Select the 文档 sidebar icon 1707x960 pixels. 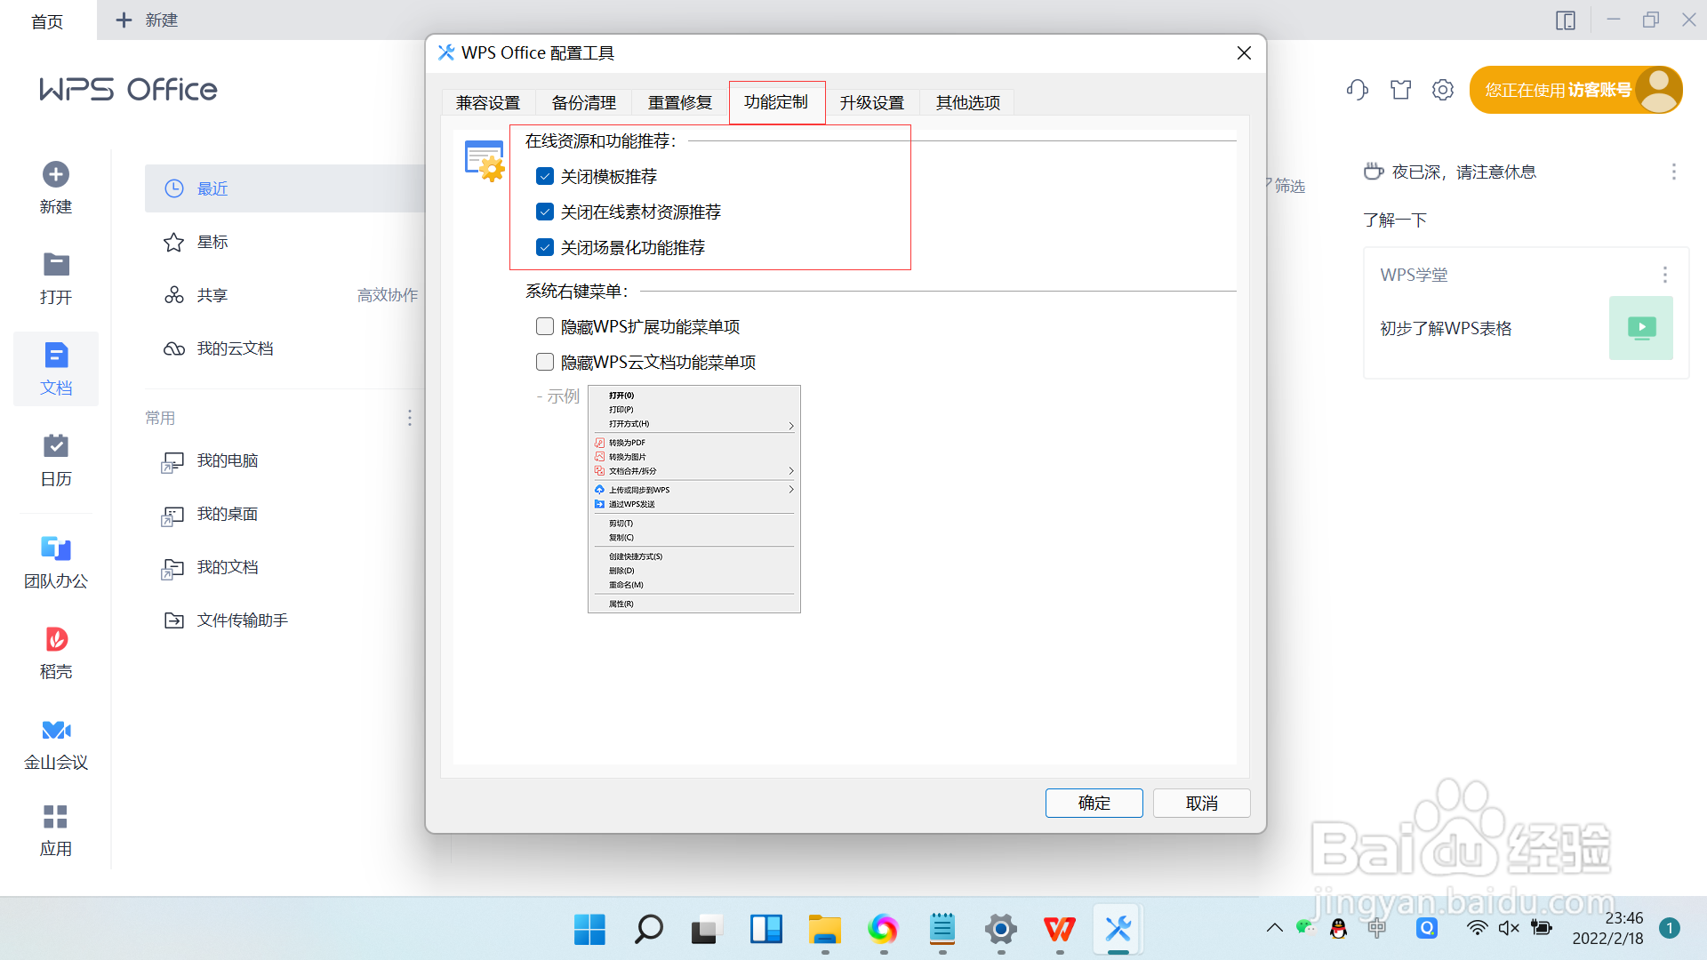[x=55, y=355]
